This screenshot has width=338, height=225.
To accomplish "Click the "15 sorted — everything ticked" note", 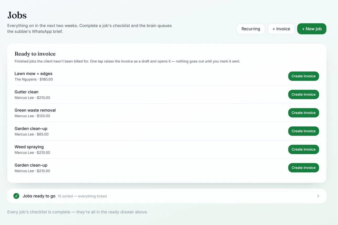I will click(82, 196).
